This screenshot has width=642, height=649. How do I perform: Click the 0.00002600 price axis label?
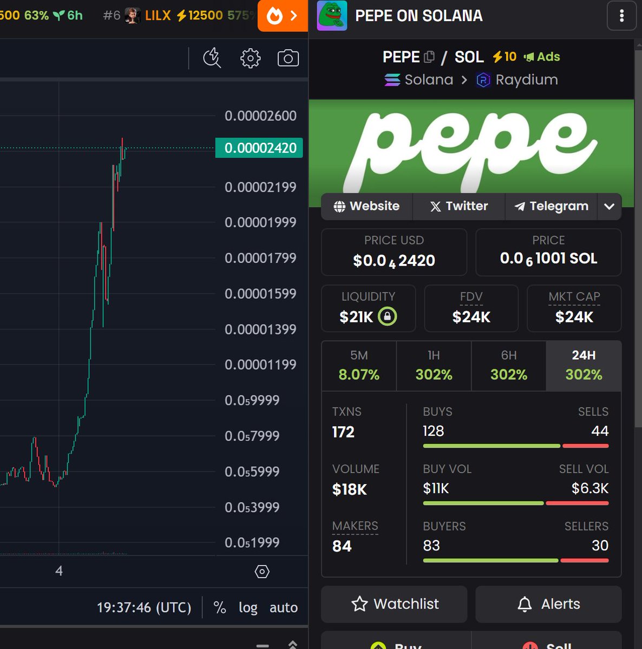(260, 116)
